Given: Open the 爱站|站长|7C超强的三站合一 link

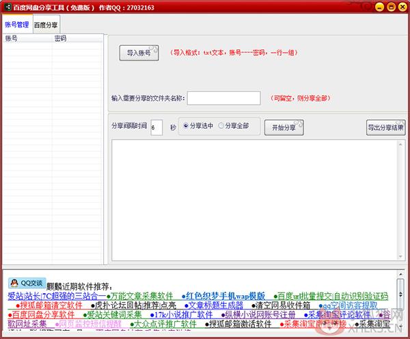Looking at the screenshot, I should pyautogui.click(x=57, y=296).
